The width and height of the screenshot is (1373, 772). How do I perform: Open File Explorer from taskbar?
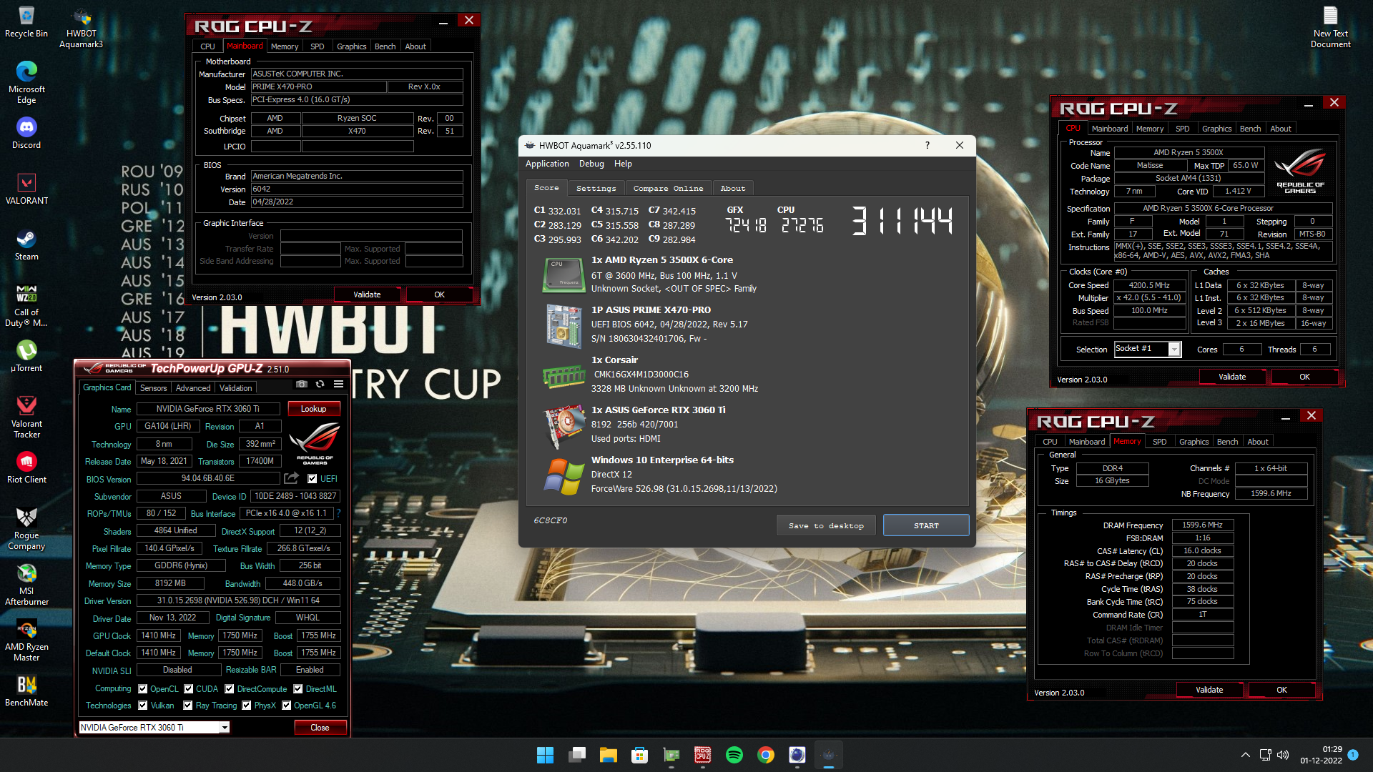point(609,755)
